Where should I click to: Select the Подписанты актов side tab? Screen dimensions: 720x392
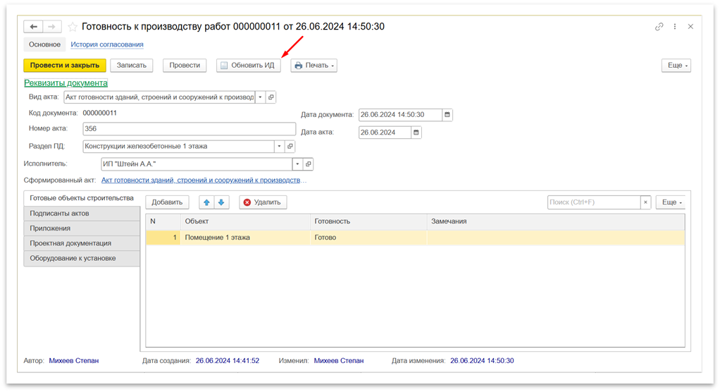pyautogui.click(x=60, y=214)
